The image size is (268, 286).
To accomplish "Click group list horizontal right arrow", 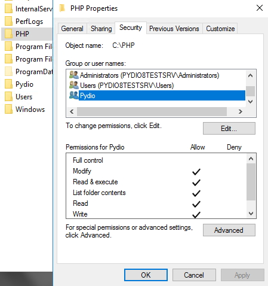I will (241, 111).
